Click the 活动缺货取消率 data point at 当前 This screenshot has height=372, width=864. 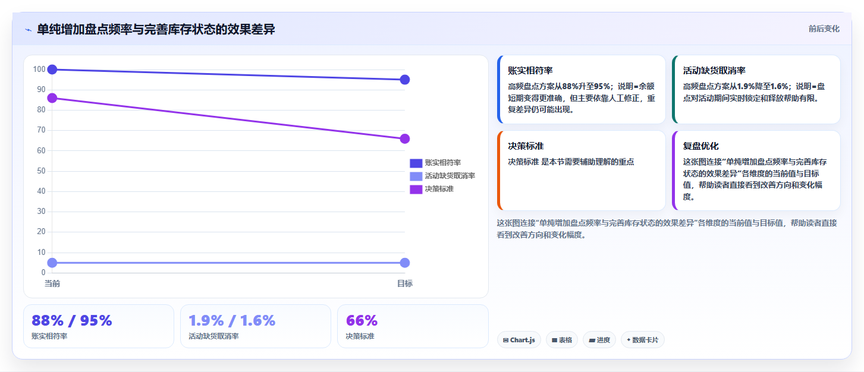coord(52,263)
